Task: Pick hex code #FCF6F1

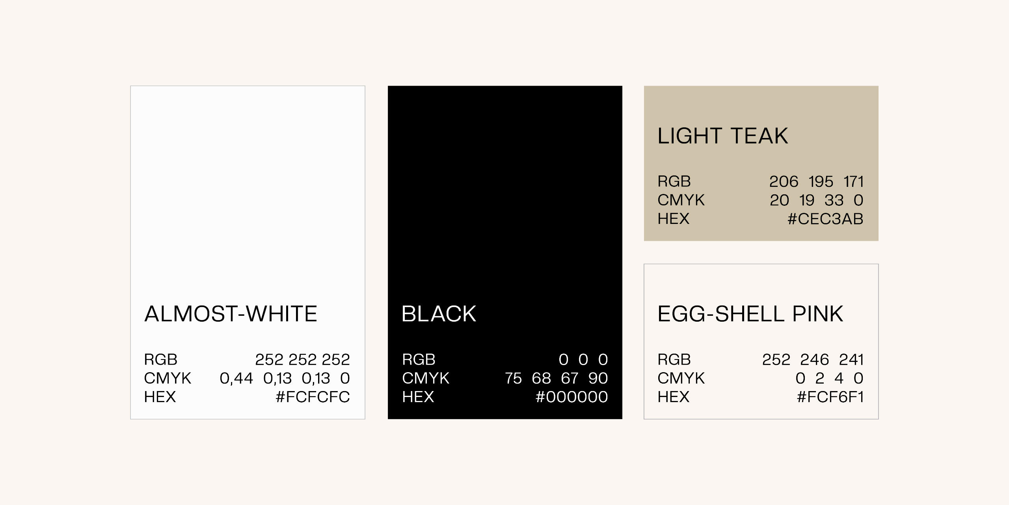Action: [x=830, y=397]
